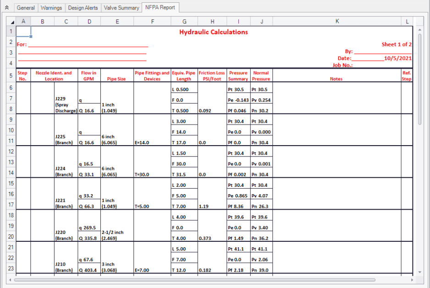
Task: Click the horizontal scrollbar left arrow
Action: [10, 280]
